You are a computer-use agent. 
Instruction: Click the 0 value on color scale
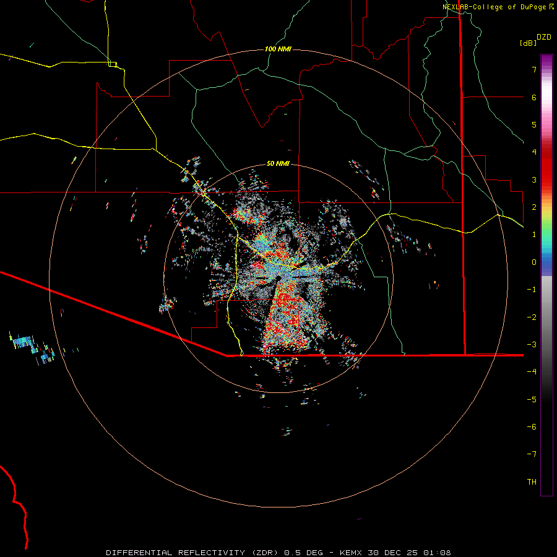534,262
